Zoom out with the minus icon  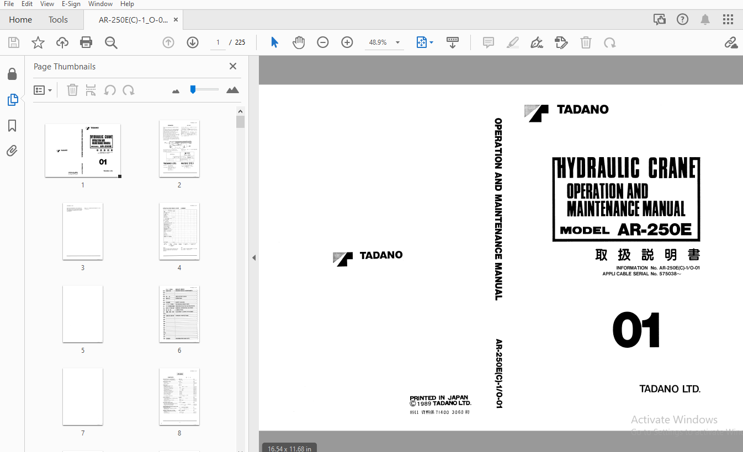click(323, 42)
